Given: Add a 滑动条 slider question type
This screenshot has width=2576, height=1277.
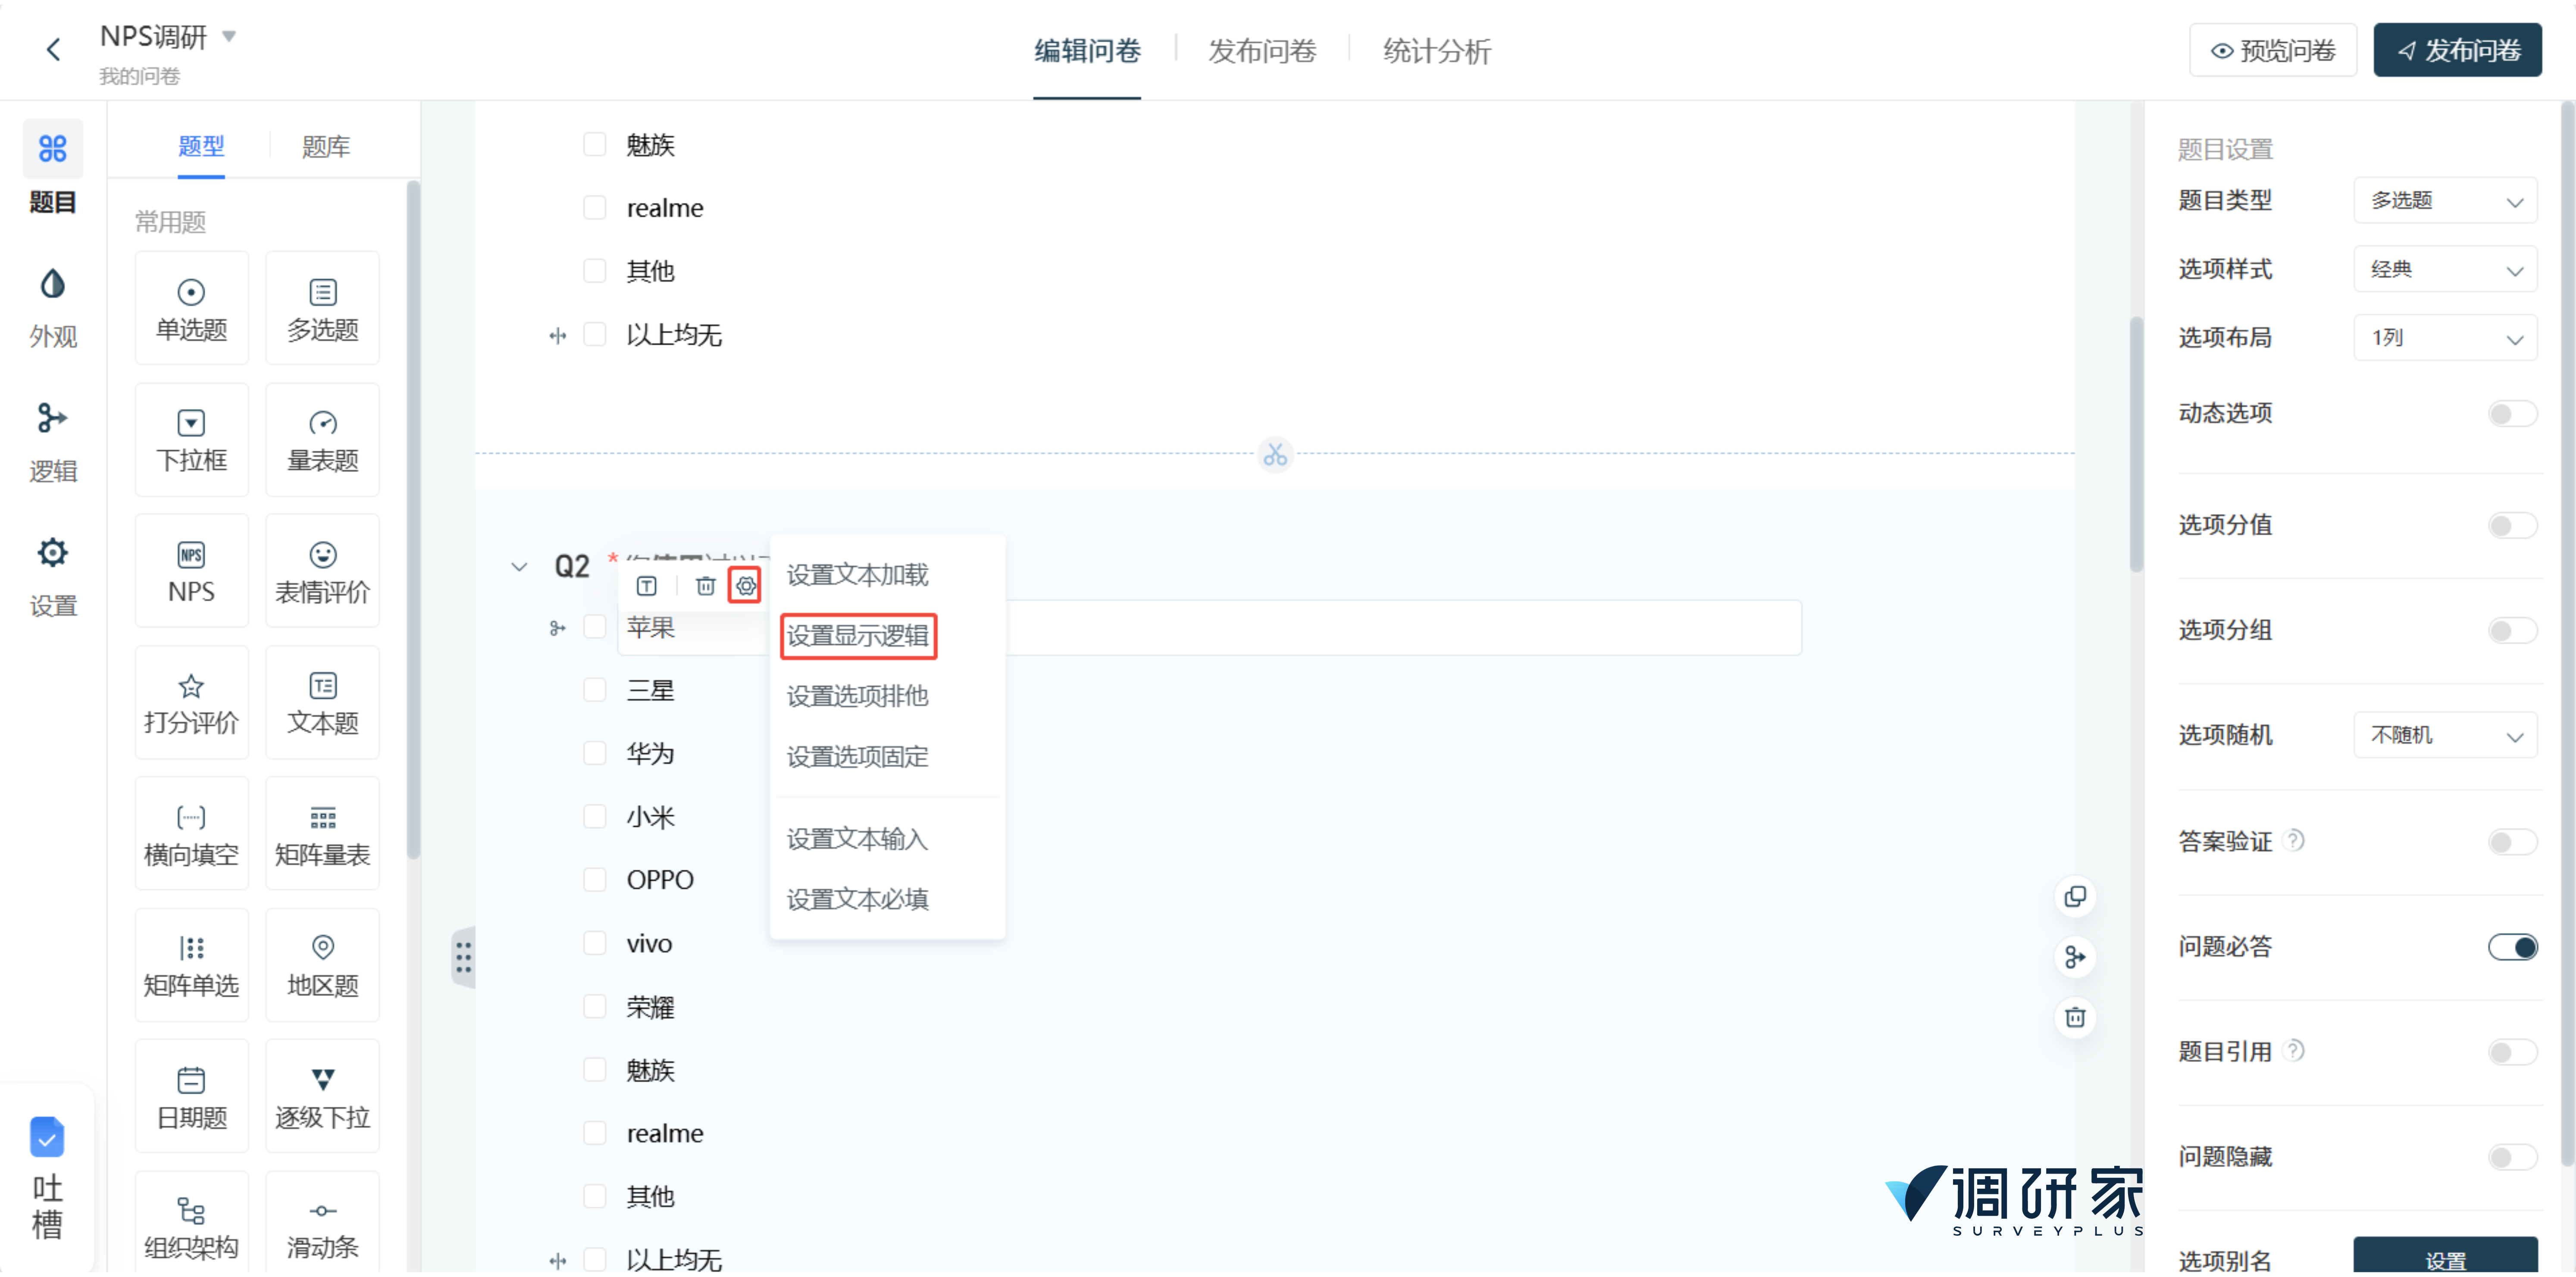Looking at the screenshot, I should [322, 1228].
